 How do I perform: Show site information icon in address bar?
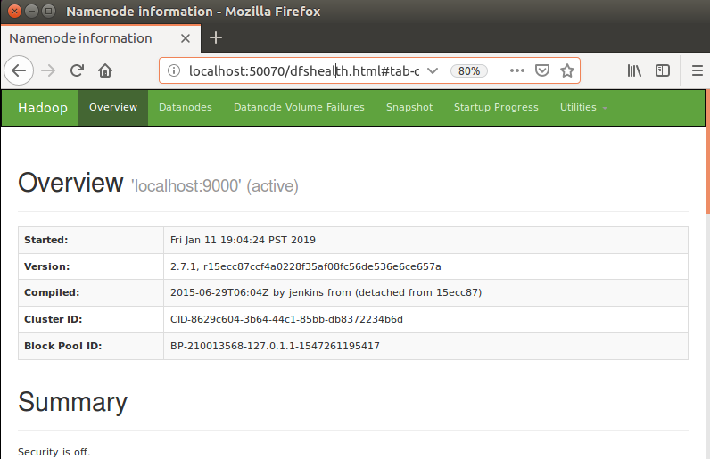174,70
